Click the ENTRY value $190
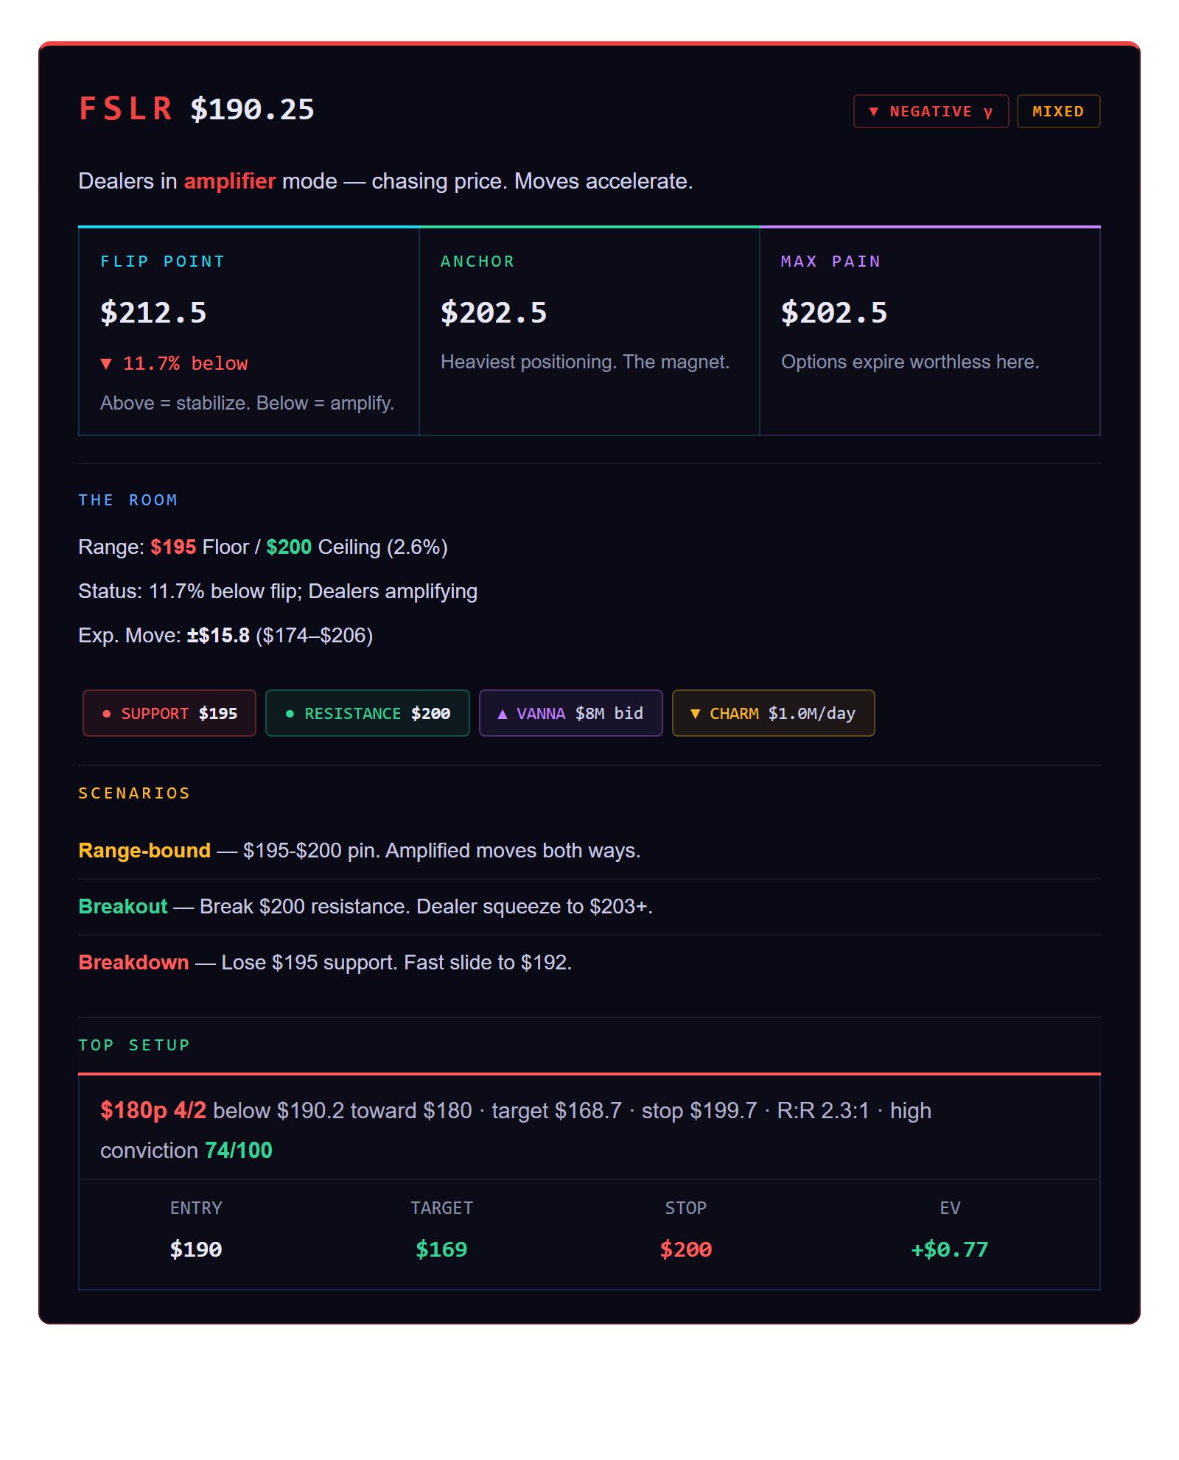The width and height of the screenshot is (1179, 1460). click(196, 1249)
